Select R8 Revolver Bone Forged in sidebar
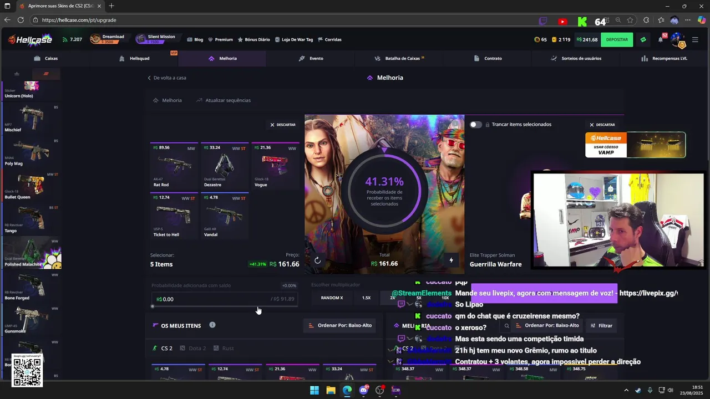This screenshot has width=710, height=399. pos(31,287)
